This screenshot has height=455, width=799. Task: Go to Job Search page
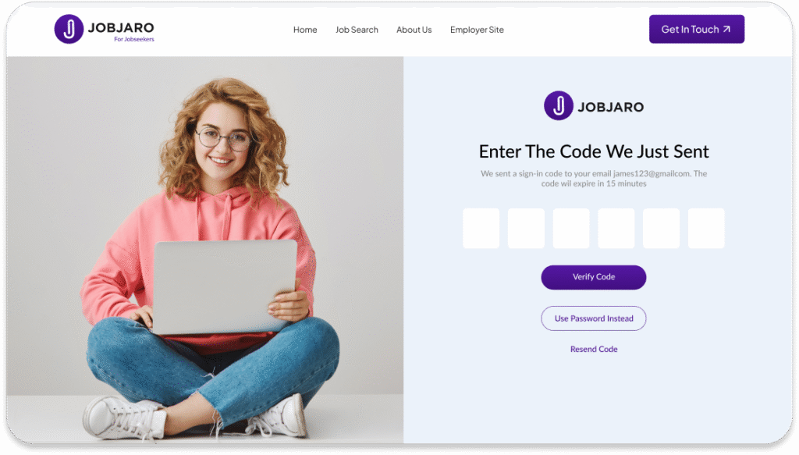click(357, 30)
